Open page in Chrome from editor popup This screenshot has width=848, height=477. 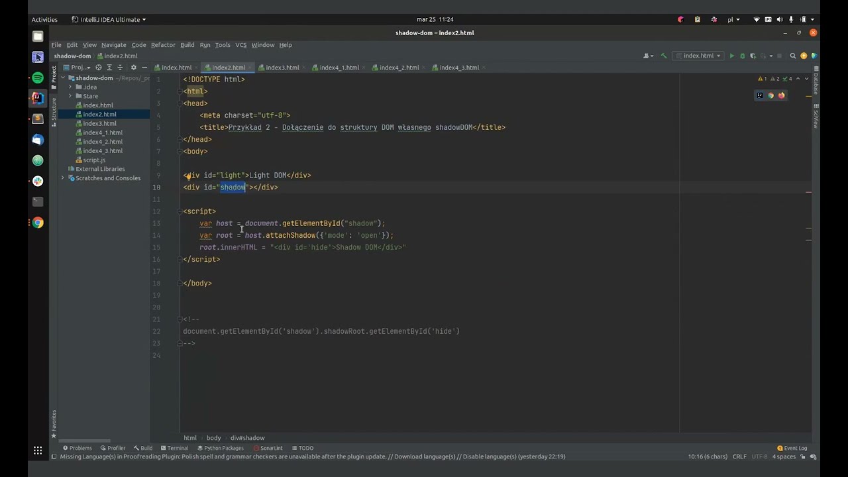coord(770,95)
